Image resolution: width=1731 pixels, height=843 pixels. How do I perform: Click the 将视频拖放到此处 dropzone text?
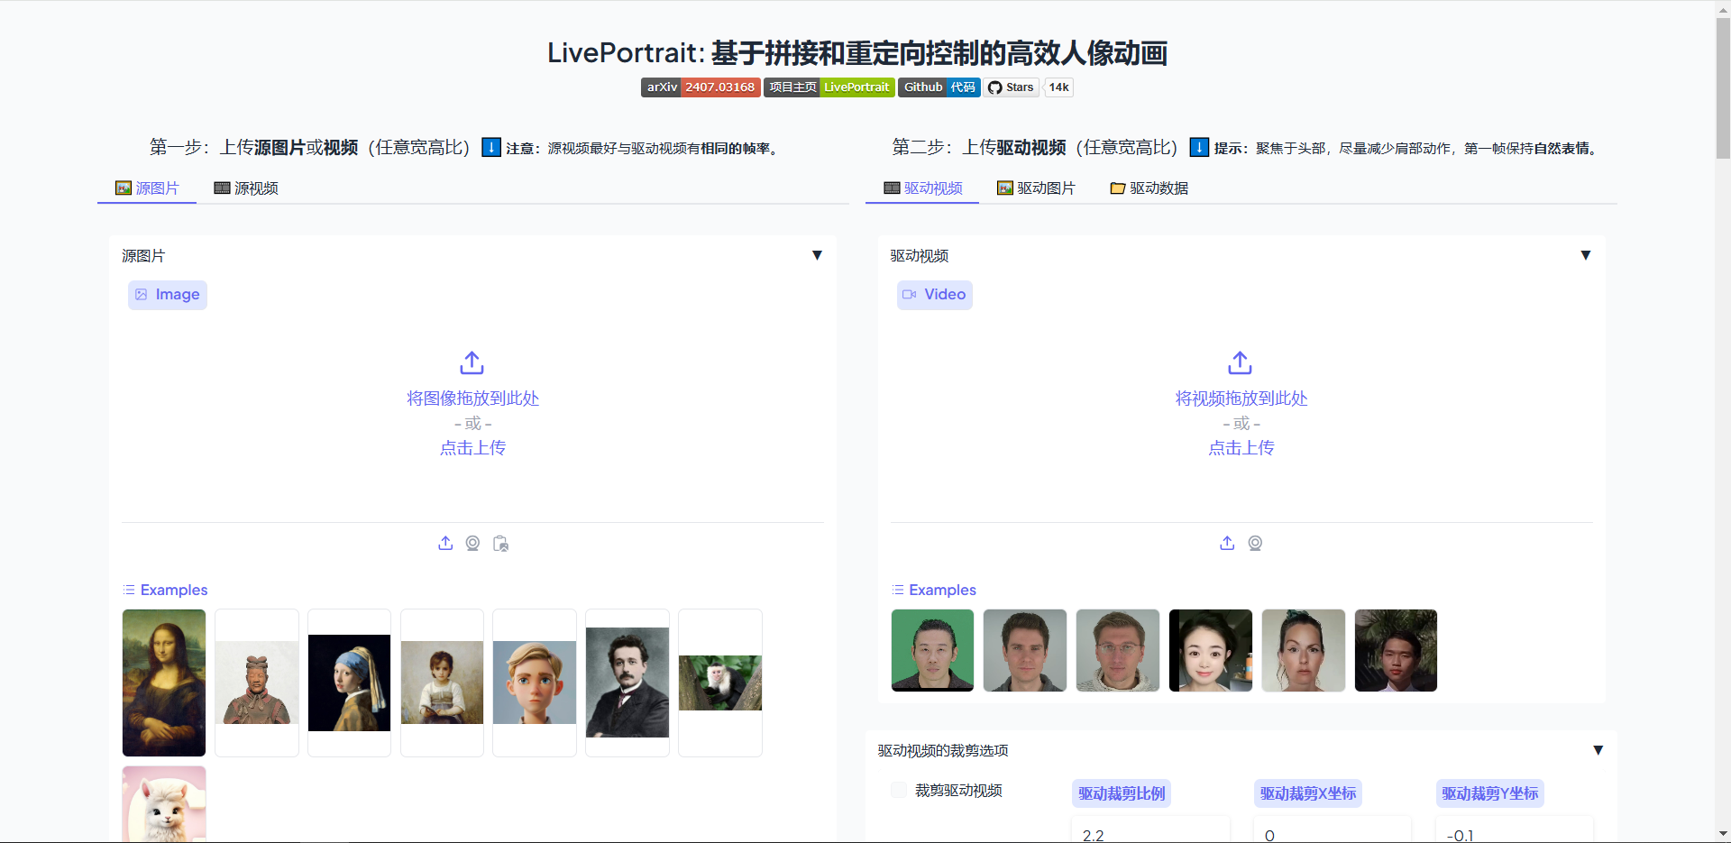pyautogui.click(x=1241, y=398)
